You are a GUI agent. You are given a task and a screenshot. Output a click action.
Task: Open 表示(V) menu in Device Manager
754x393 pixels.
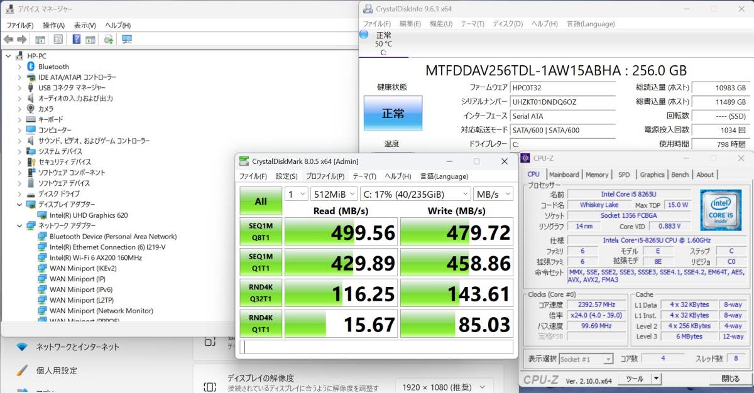[x=85, y=25]
